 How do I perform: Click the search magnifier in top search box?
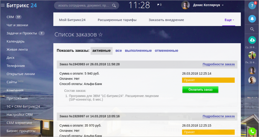pos(114,6)
